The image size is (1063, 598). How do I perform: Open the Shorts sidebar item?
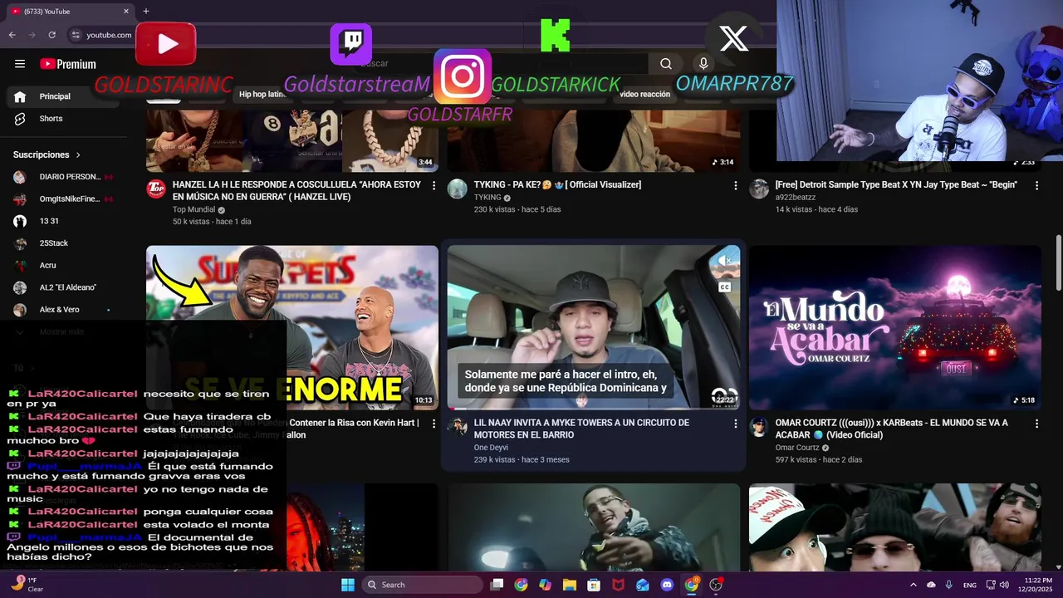(x=63, y=119)
